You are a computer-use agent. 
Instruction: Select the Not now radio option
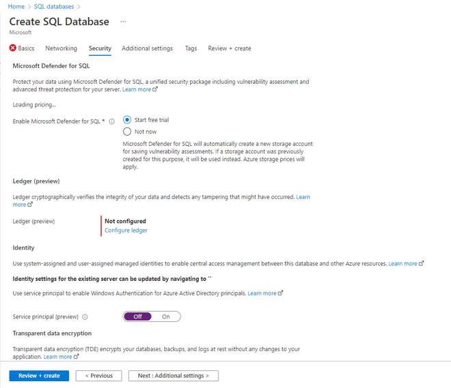(x=127, y=132)
